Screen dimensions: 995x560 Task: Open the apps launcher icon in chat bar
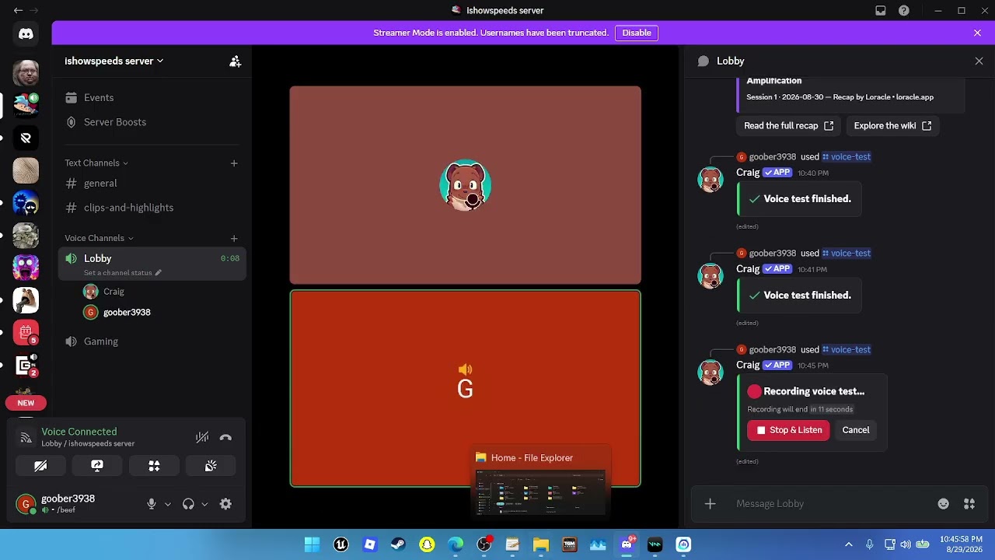pyautogui.click(x=969, y=504)
